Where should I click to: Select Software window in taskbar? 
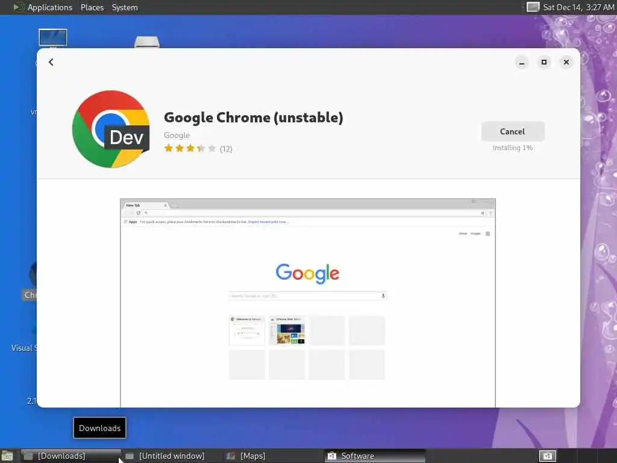(x=375, y=456)
